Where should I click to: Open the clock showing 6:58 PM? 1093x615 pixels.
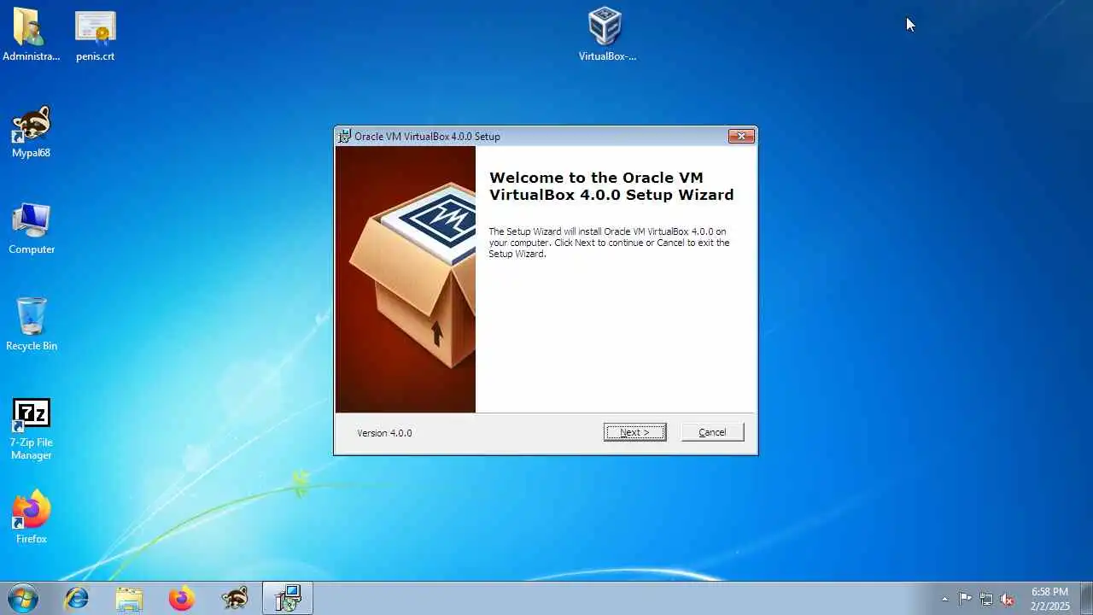tap(1049, 598)
